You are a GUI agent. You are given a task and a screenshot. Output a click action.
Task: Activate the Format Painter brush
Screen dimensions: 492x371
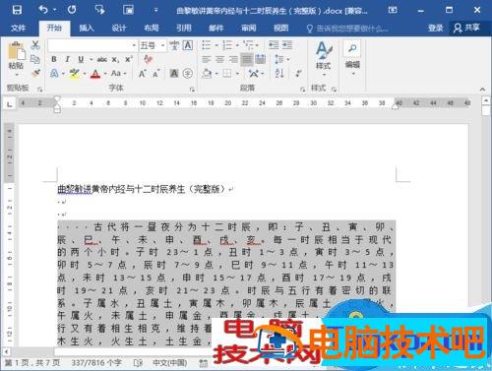[x=35, y=73]
